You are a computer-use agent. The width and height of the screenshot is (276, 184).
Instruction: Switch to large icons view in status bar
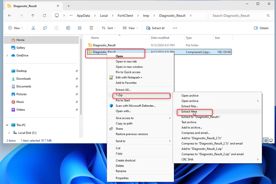click(x=271, y=141)
